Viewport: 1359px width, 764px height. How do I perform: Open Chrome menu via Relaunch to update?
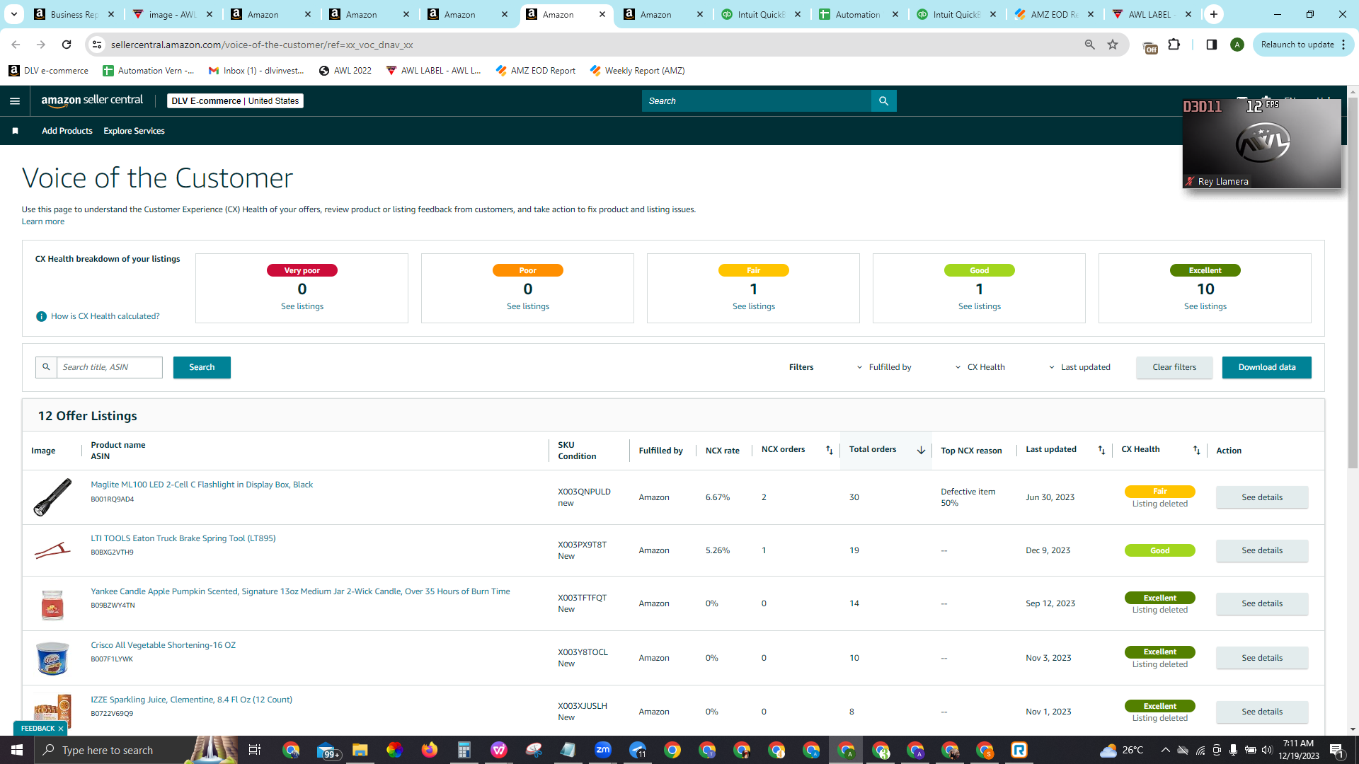pyautogui.click(x=1303, y=45)
